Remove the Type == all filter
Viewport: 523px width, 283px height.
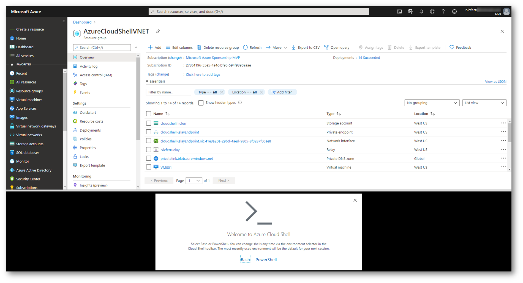click(222, 92)
